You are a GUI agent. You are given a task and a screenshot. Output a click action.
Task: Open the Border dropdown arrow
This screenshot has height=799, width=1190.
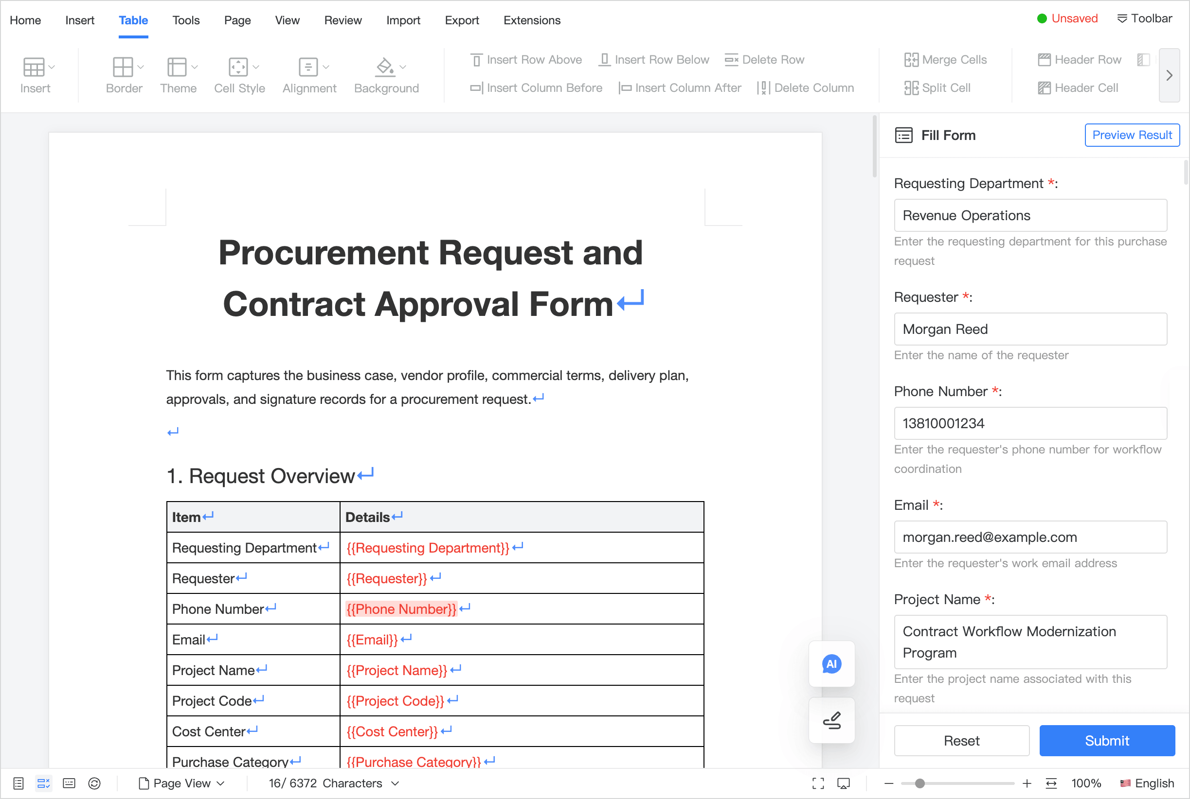(141, 67)
